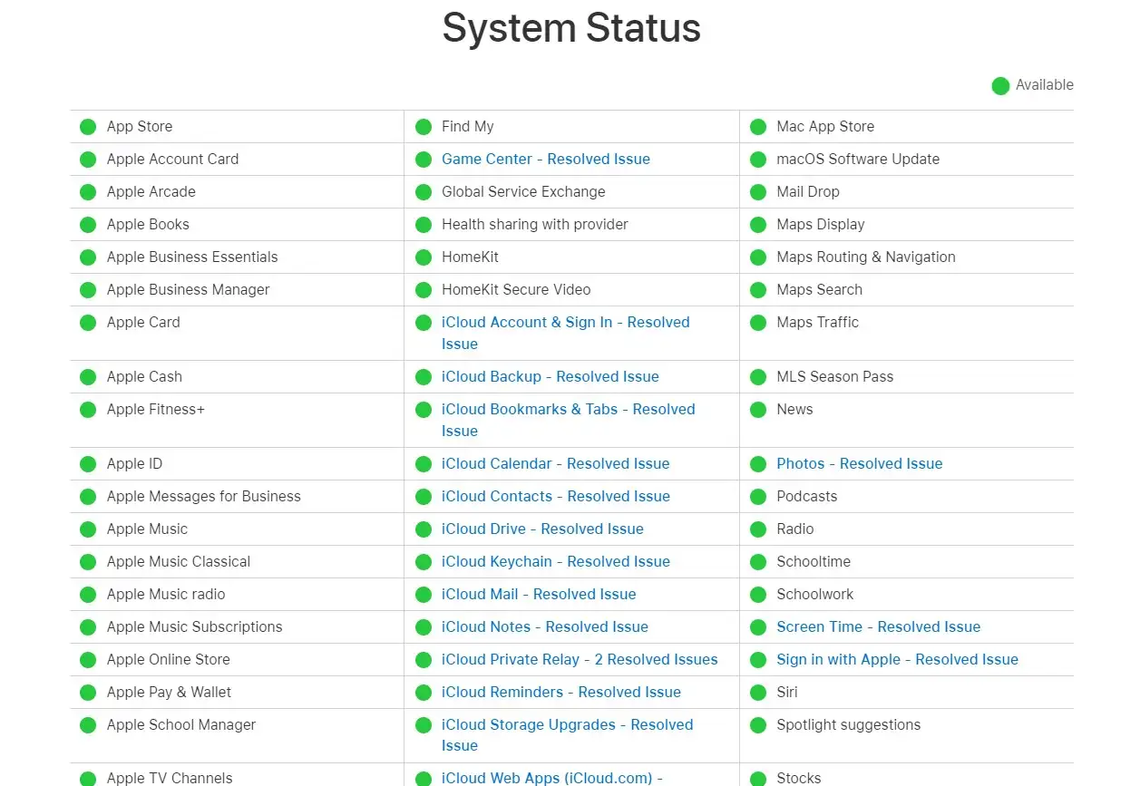1140x786 pixels.
Task: Click the green dot next to iCloud Drive
Action: click(x=424, y=529)
